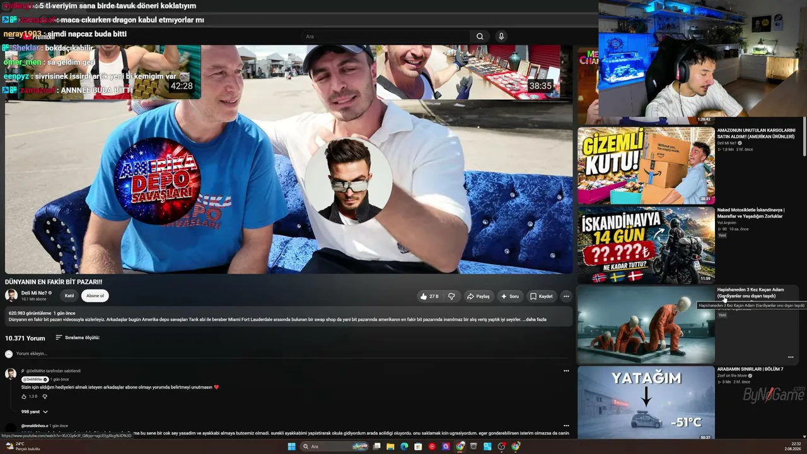Screen dimensions: 807x454
Task: Join the channel via Katıl button
Action: tap(69, 296)
